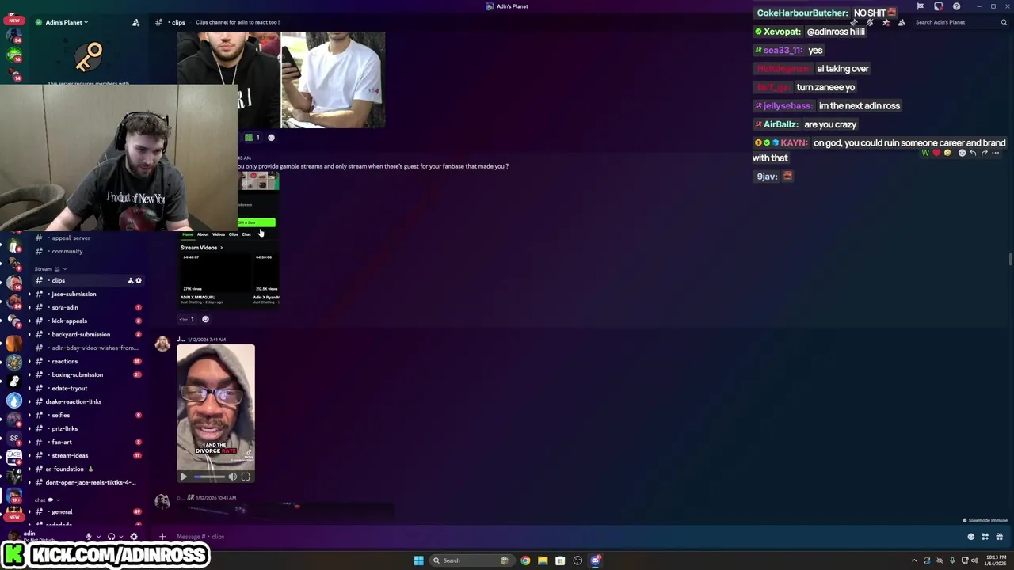Click the checkpoint flag icon in title bar
Screen dimensions: 1014x570
tap(921, 6)
